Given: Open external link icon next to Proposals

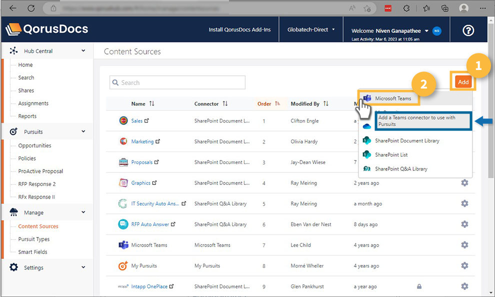Looking at the screenshot, I should point(156,162).
